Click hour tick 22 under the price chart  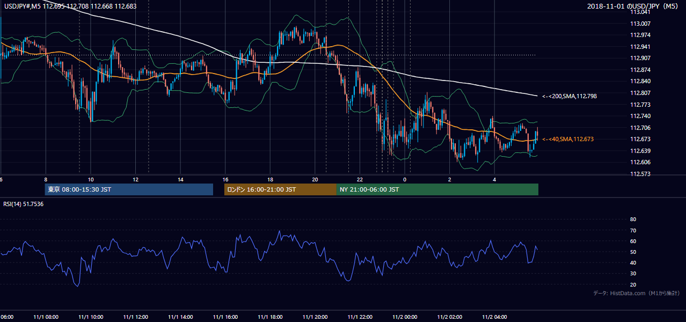point(360,179)
